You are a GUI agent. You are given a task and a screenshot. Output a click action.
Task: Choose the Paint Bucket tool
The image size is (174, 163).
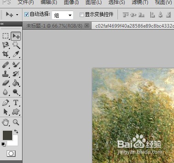16,83
